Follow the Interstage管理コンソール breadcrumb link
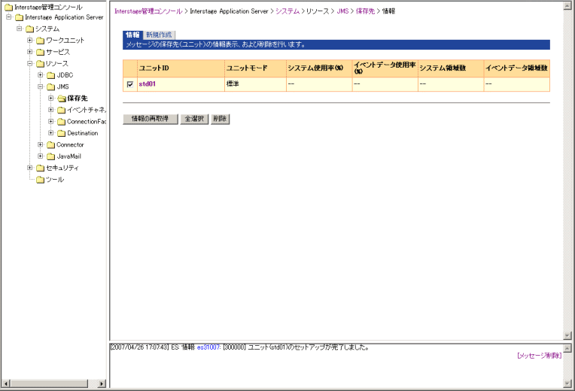Screen dimensions: 575x391 (x=148, y=11)
